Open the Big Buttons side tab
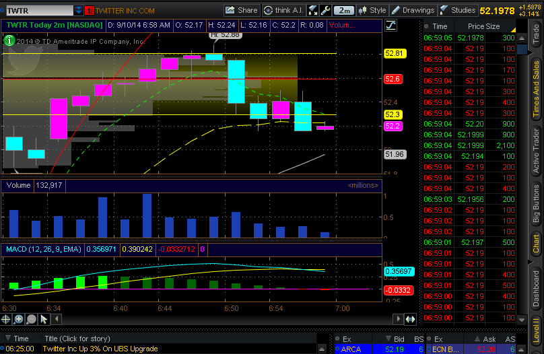544x354 pixels. coord(536,204)
